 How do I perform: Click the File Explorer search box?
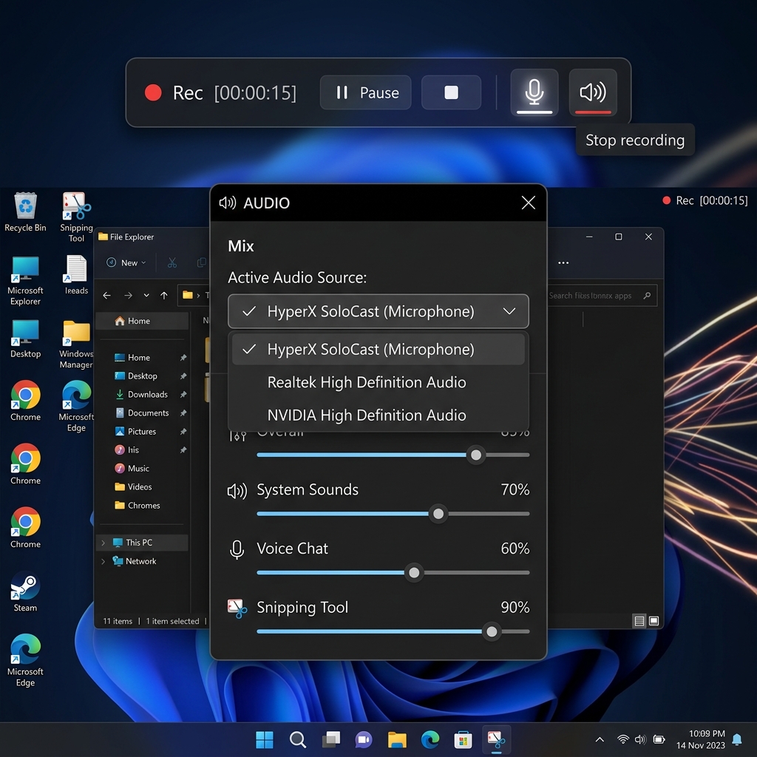coord(601,296)
